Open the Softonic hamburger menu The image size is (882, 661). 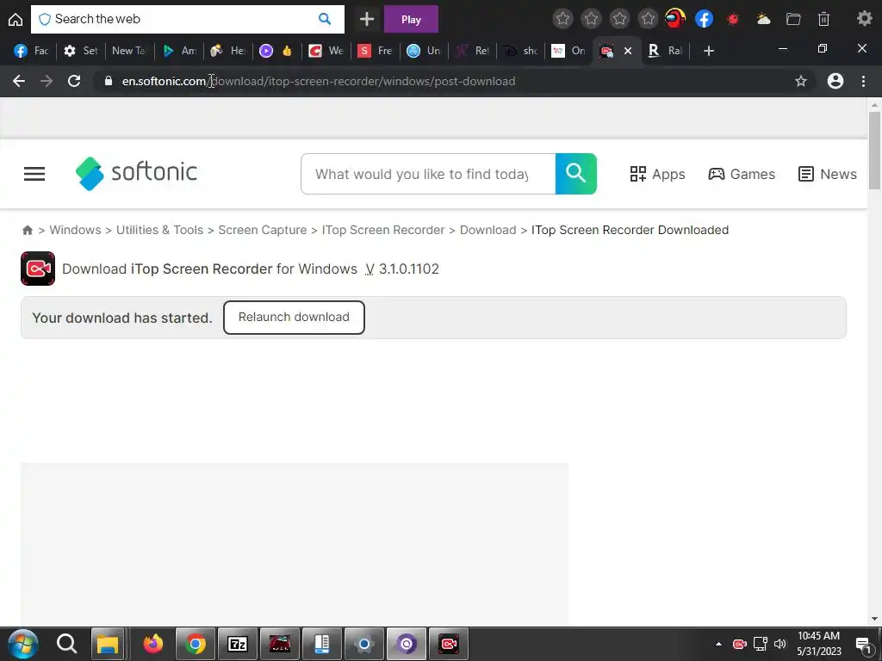34,174
